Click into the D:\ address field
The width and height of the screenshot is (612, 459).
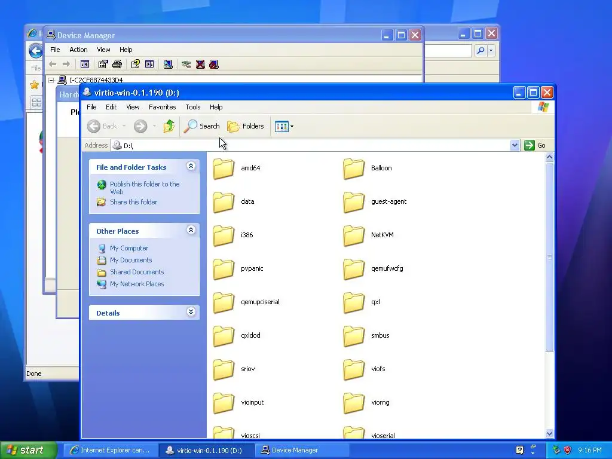pos(311,145)
